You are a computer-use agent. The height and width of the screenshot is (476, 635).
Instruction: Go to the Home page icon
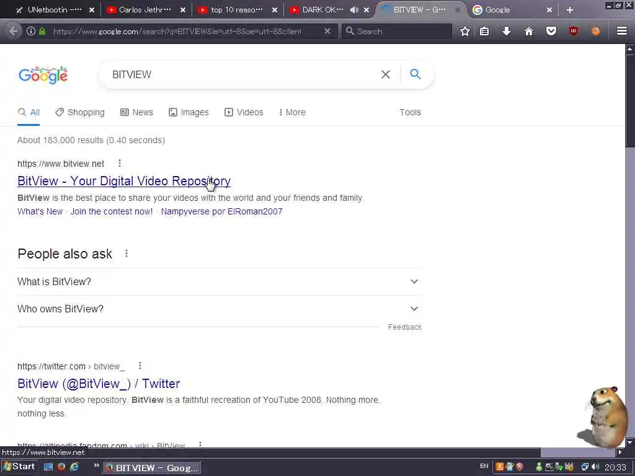pos(529,31)
